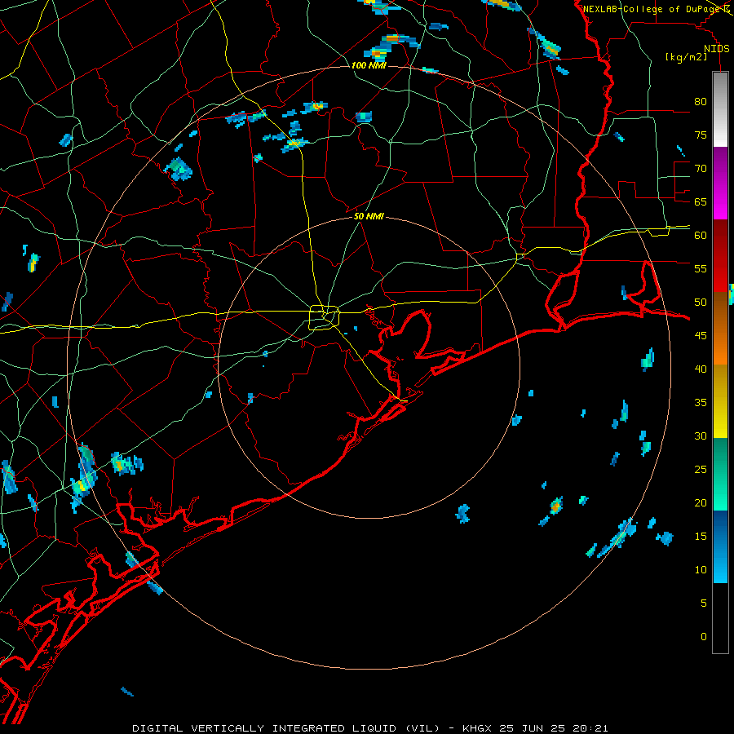This screenshot has height=734, width=734.
Task: Pick the magenta-purple segment of the color bar
Action: tap(720, 183)
